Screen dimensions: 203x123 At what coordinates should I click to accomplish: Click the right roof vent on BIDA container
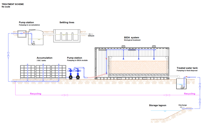tap(154, 46)
